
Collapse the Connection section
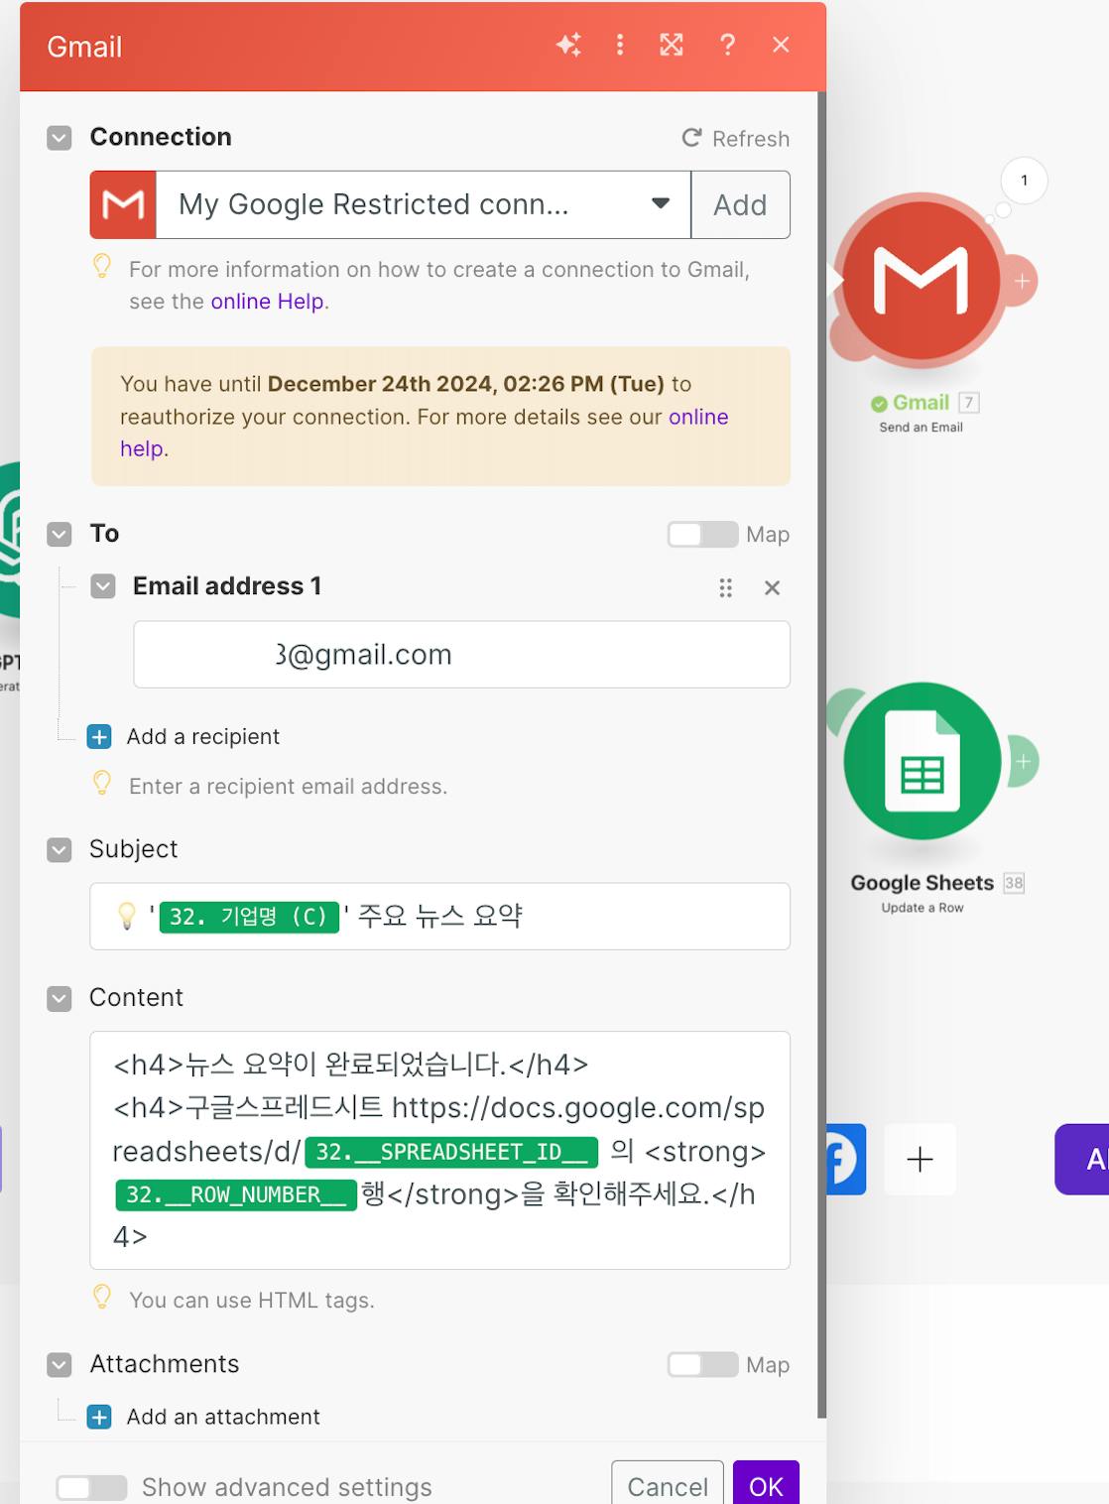click(x=60, y=138)
